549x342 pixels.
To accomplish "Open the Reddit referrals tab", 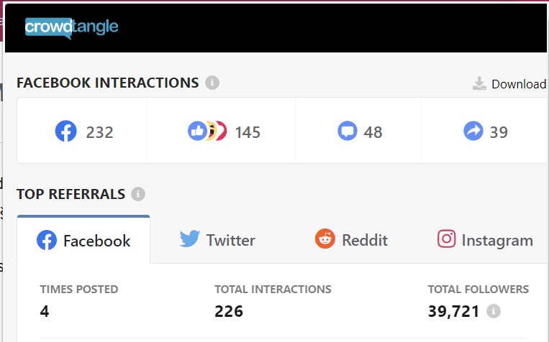I will pos(351,240).
